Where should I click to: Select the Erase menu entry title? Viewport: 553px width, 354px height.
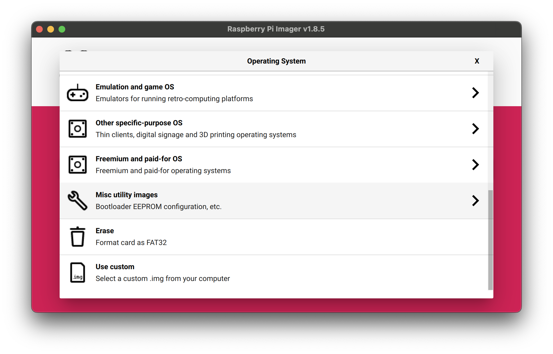[105, 231]
